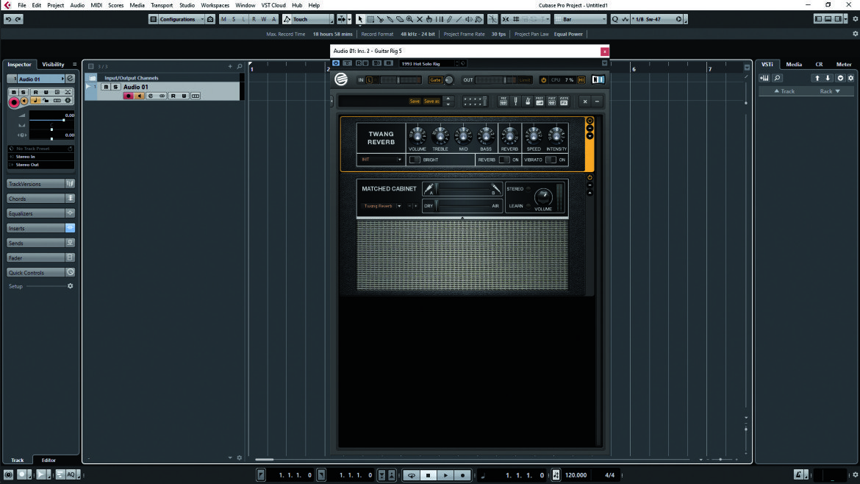Click the Guitar Rig logo icon
The width and height of the screenshot is (860, 484).
point(341,79)
